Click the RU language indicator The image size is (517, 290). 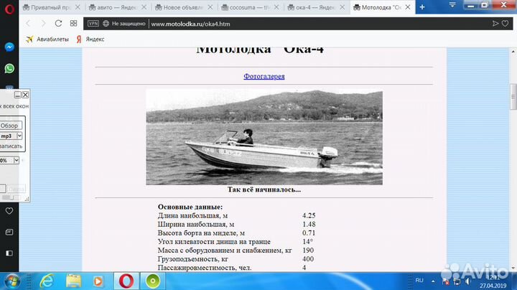point(419,281)
